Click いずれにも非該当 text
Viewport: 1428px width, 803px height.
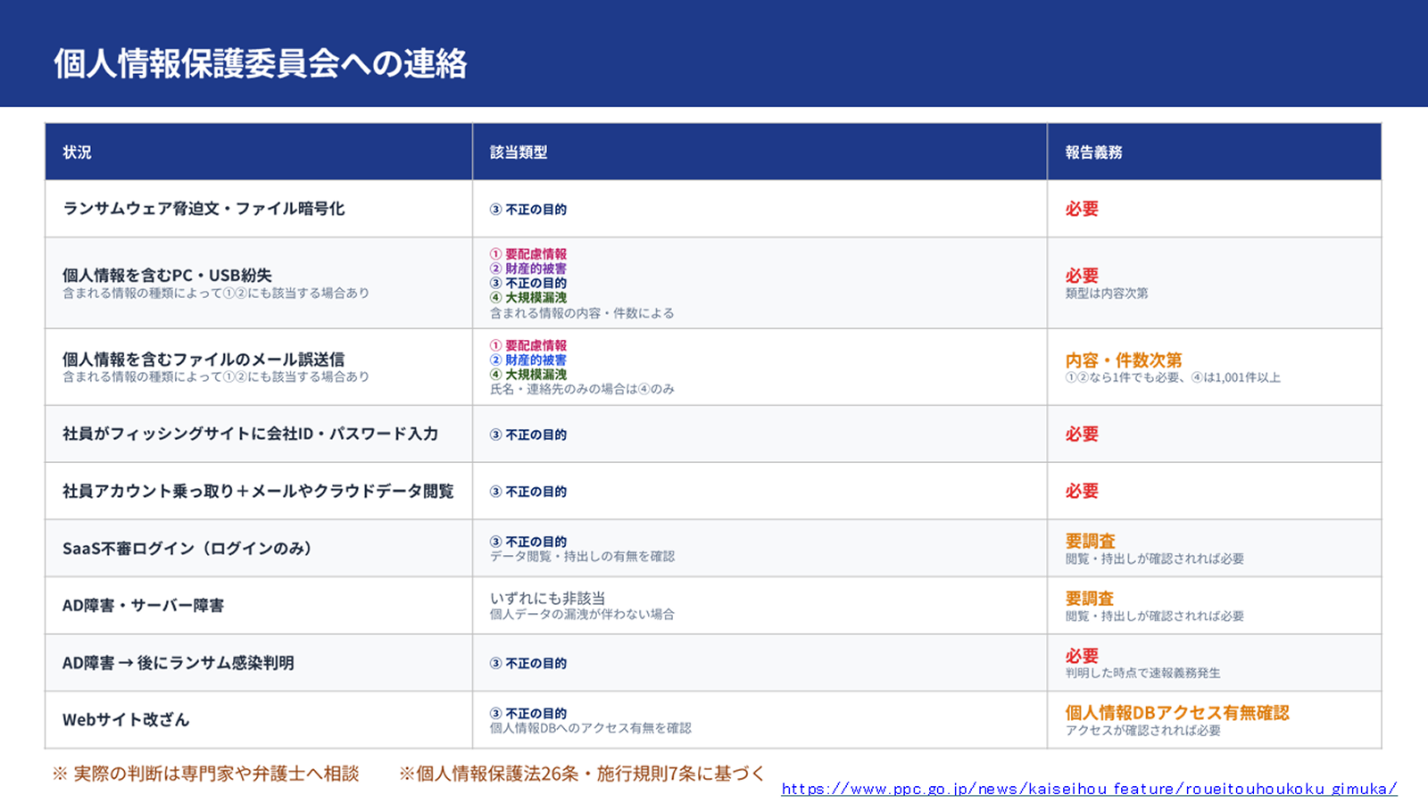[547, 598]
